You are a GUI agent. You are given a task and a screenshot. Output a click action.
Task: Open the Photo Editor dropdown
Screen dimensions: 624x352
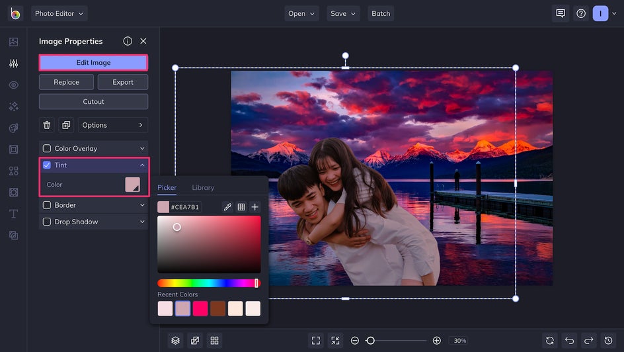(59, 13)
